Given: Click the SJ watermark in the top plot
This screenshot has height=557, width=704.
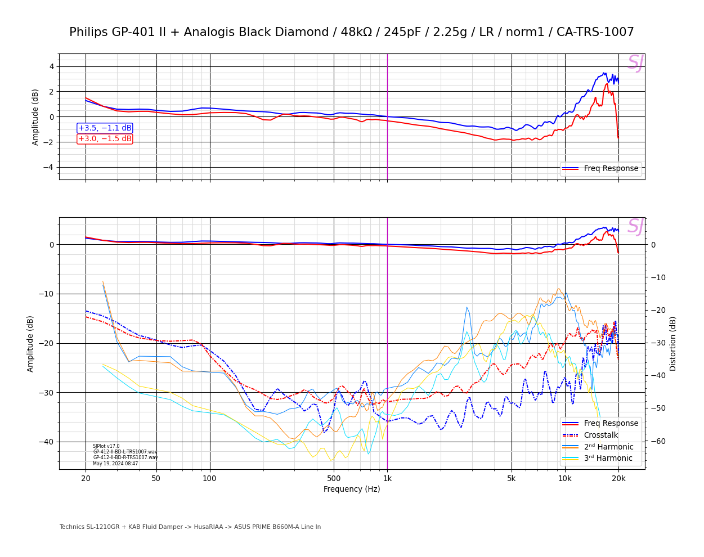Looking at the screenshot, I should click(635, 63).
